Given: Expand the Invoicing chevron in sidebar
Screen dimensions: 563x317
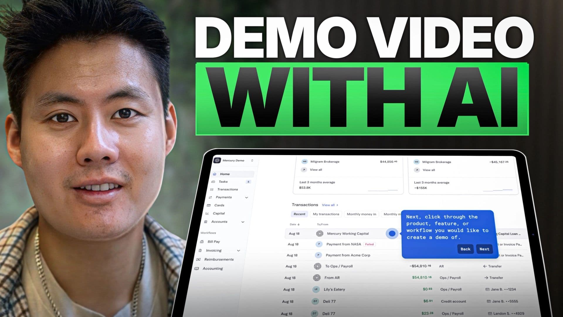Looking at the screenshot, I should click(239, 251).
